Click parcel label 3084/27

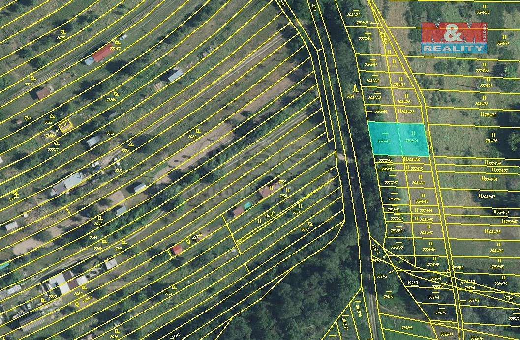(x=362, y=23)
